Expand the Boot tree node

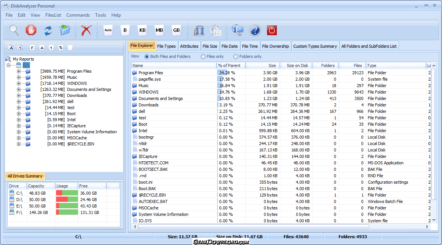click(19, 114)
